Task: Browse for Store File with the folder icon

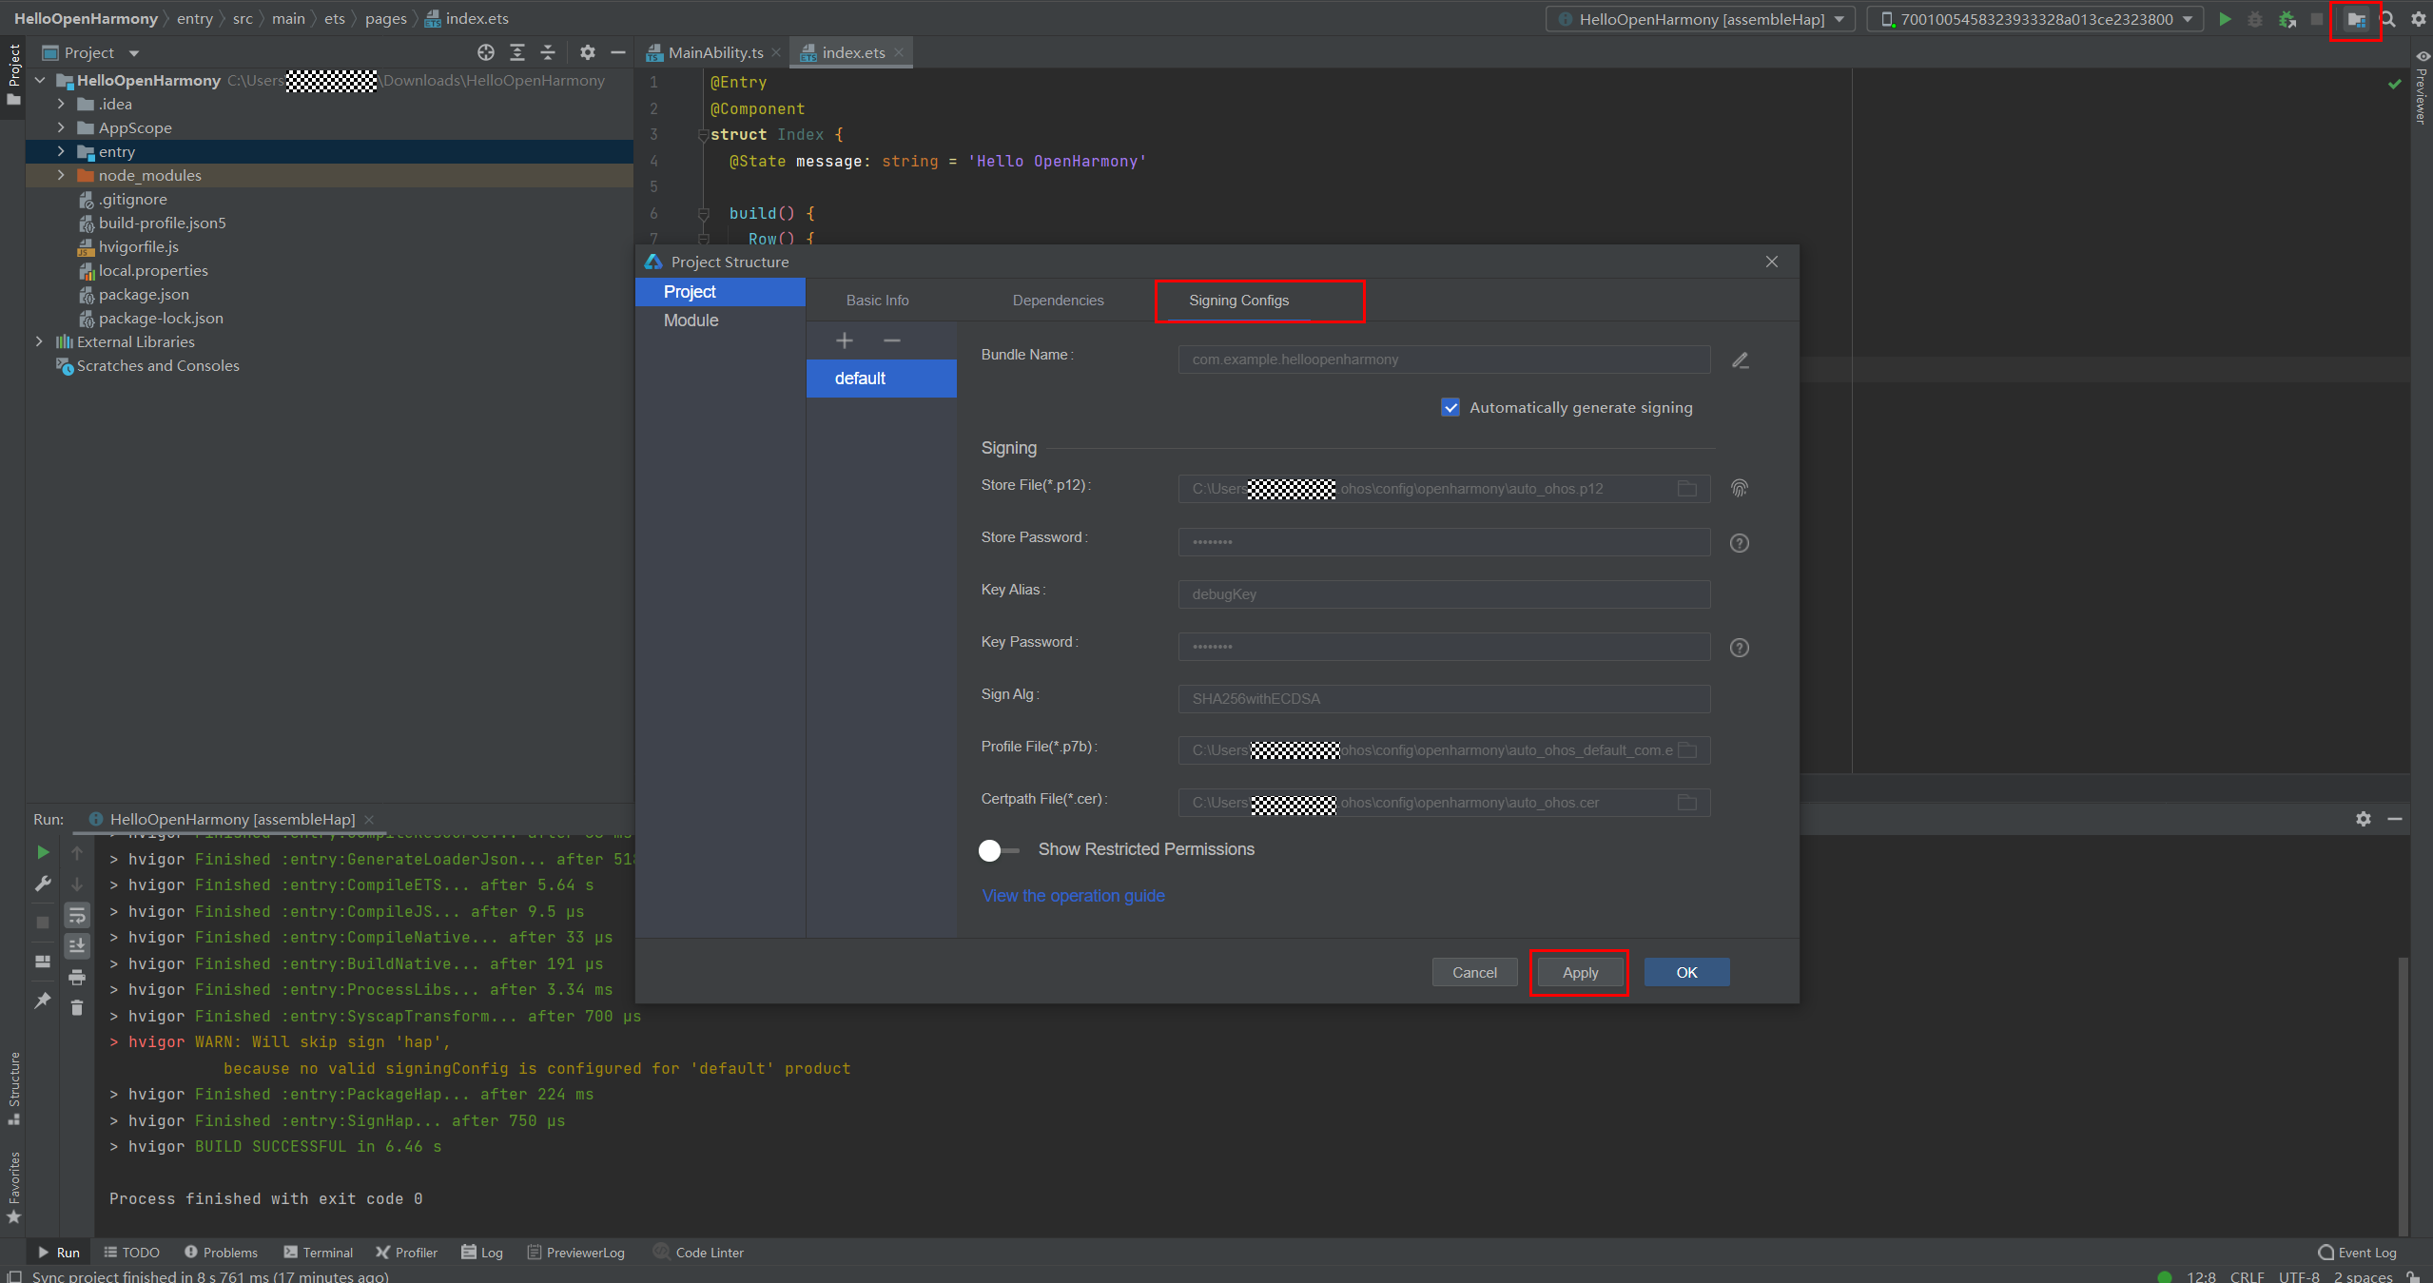Action: pos(1687,489)
